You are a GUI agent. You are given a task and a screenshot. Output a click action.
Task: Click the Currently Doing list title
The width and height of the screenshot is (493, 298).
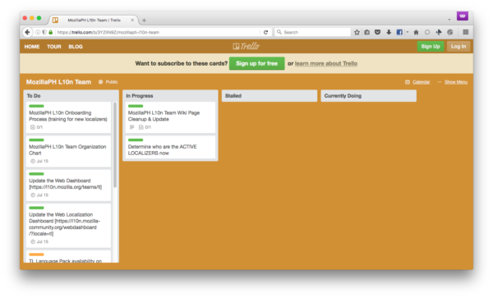pos(343,96)
